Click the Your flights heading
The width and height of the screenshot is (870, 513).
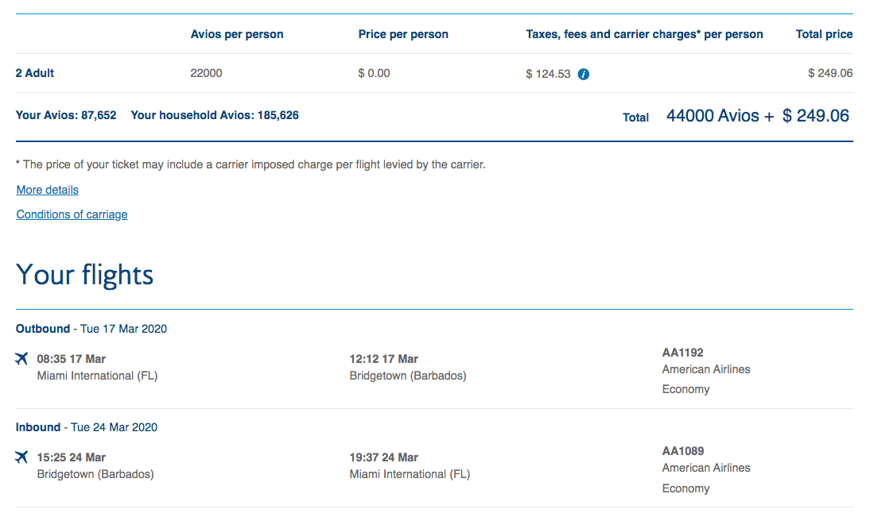pos(85,275)
